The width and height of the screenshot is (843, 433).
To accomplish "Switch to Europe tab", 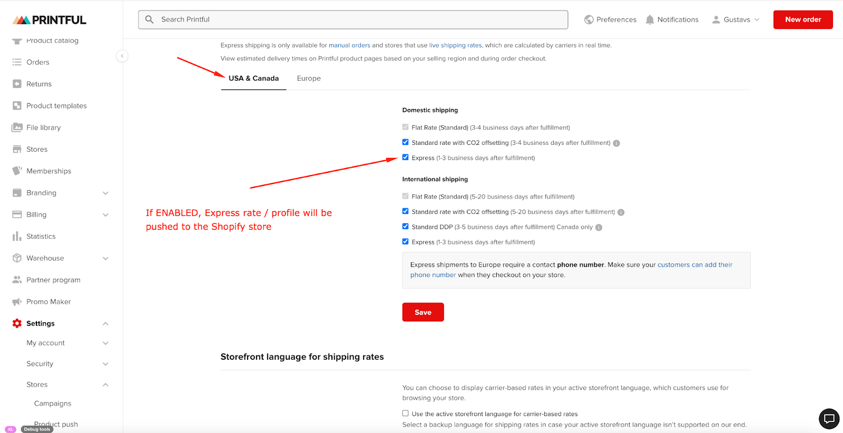I will [x=309, y=78].
